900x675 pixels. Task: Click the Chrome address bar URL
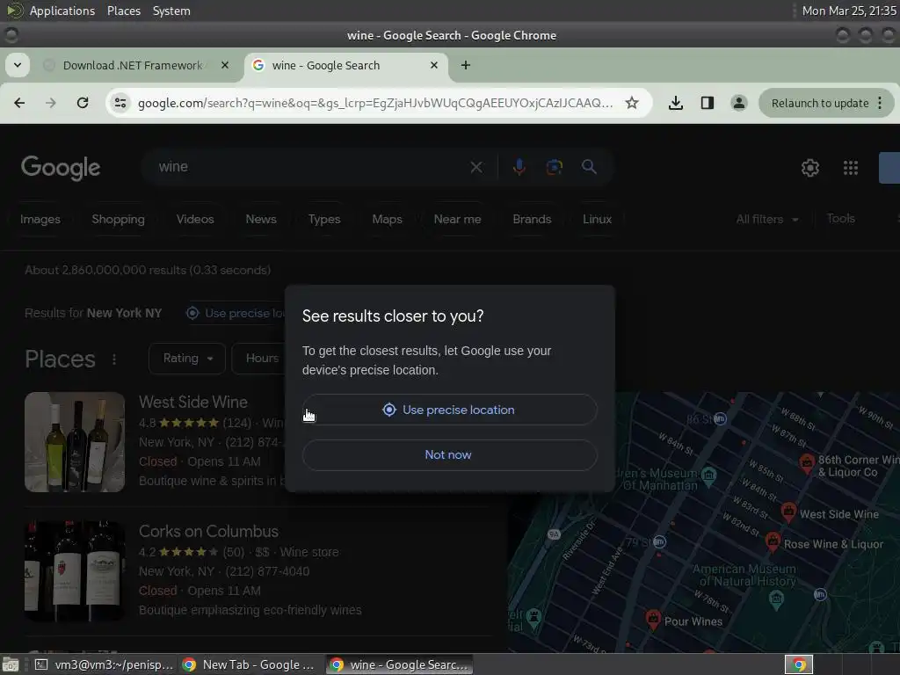pyautogui.click(x=375, y=103)
